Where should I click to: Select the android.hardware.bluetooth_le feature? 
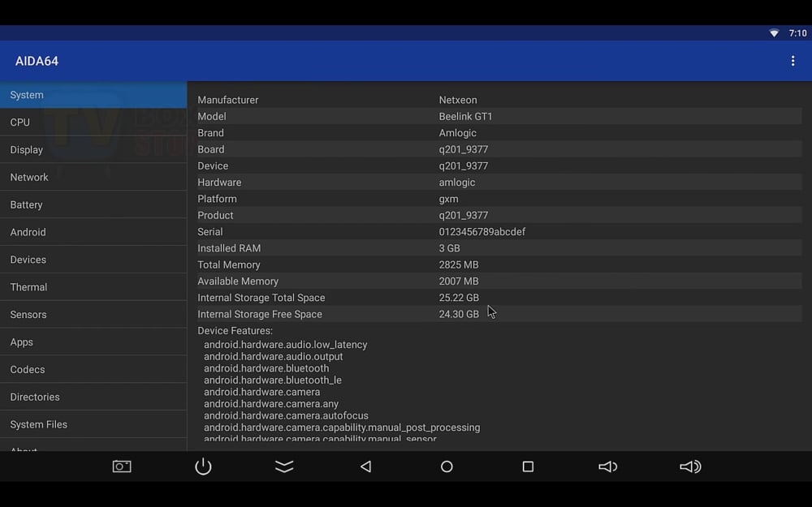coord(272,380)
